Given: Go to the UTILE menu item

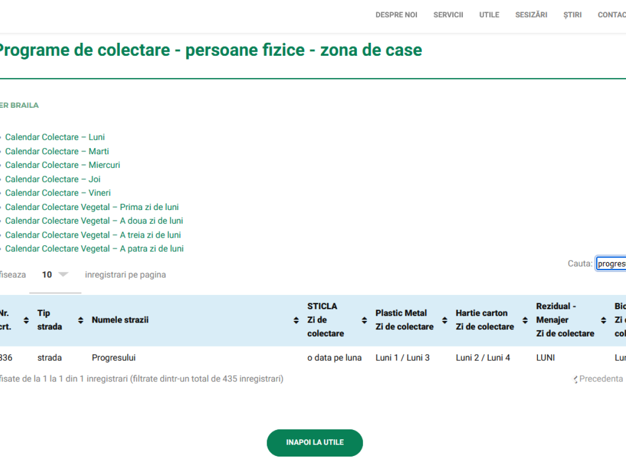Looking at the screenshot, I should (489, 15).
